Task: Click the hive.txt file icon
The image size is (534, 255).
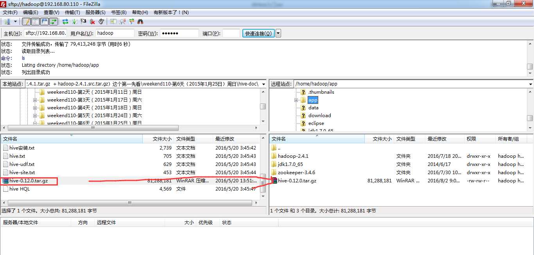Action: 5,156
